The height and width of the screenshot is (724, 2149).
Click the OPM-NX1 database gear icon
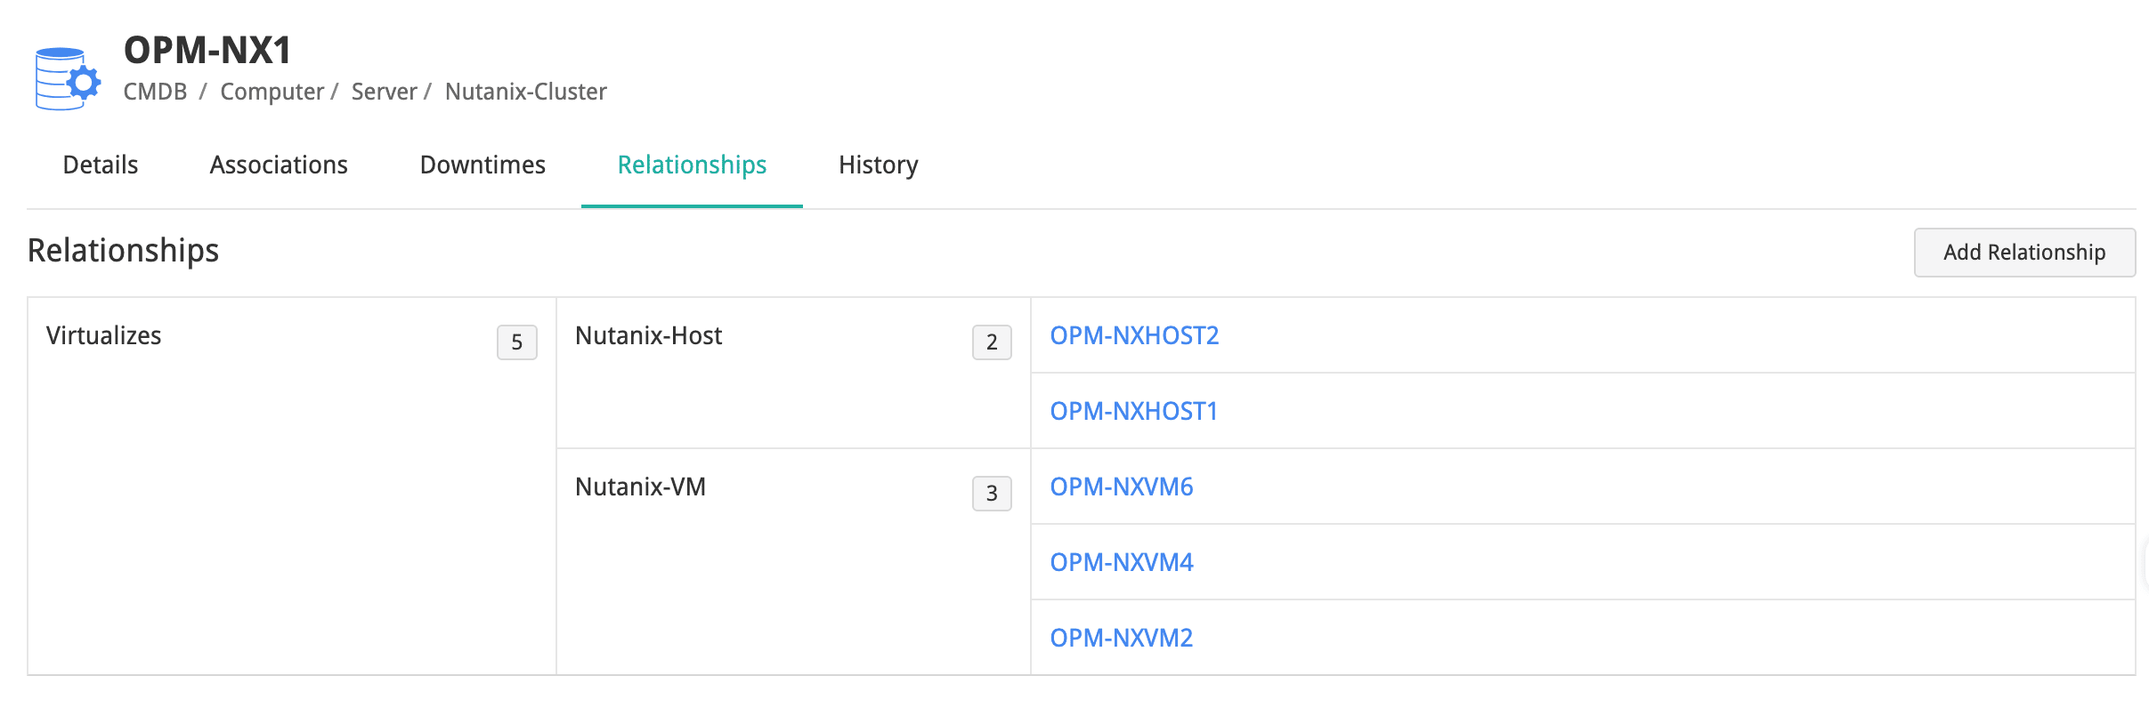(67, 78)
